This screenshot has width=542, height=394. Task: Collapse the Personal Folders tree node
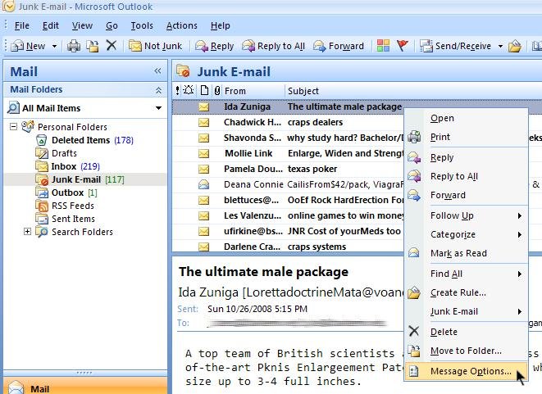[x=13, y=127]
